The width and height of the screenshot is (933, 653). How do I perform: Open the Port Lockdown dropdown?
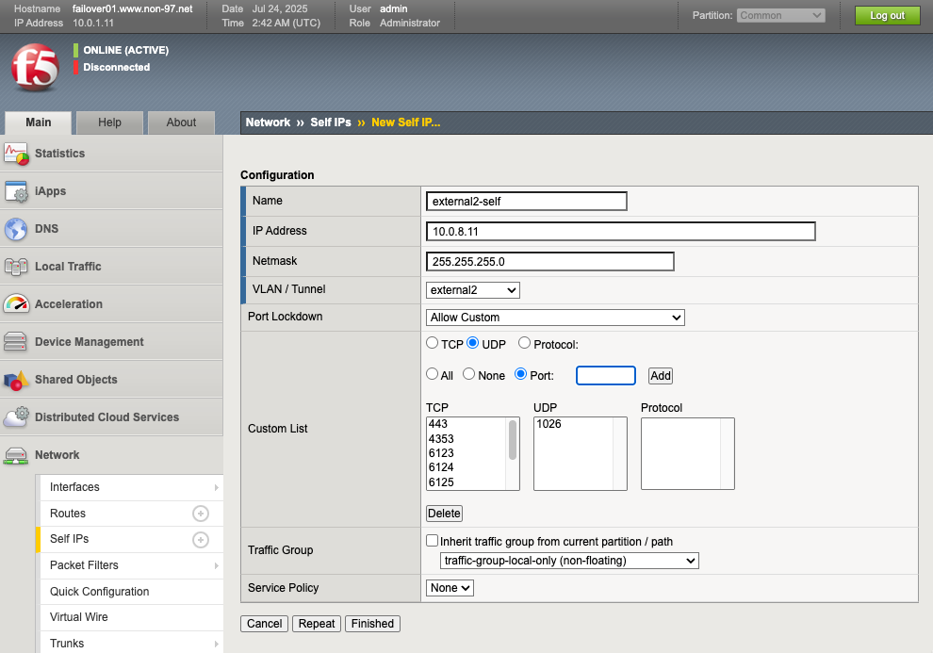point(555,318)
